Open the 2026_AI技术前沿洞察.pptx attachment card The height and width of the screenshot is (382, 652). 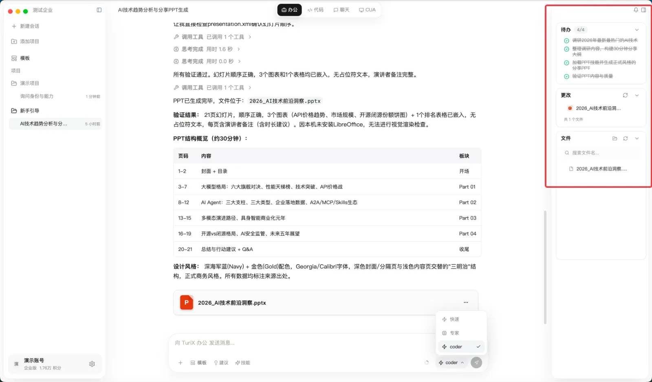tap(326, 303)
